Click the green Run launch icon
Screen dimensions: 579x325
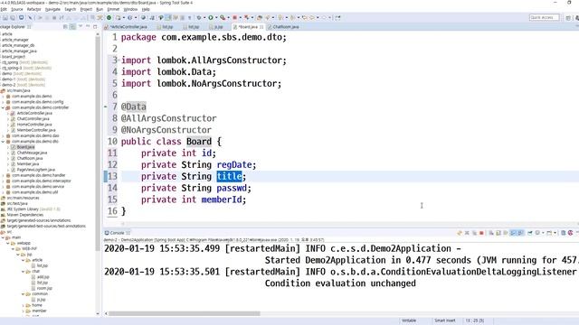pyautogui.click(x=211, y=18)
